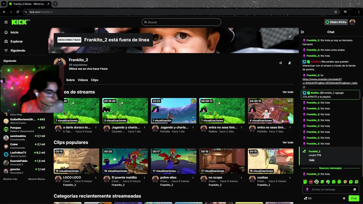Click Mostrar más in sidebar
The height and width of the screenshot is (204, 363).
point(10,179)
